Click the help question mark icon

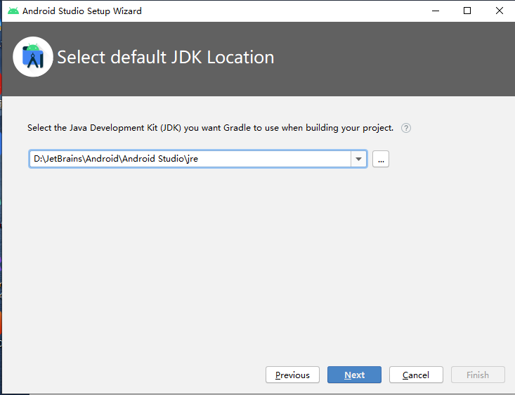tap(406, 128)
